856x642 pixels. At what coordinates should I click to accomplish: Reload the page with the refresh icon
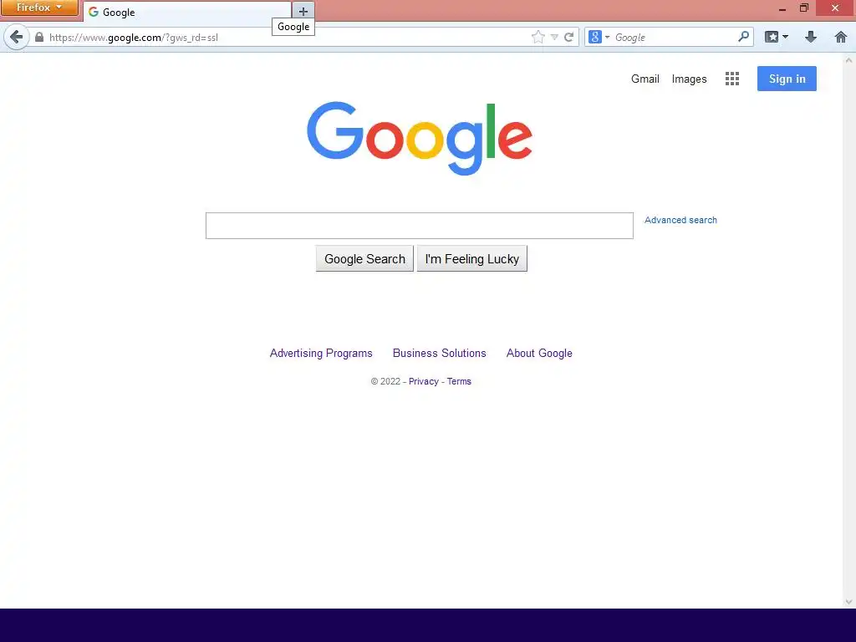[x=568, y=37]
